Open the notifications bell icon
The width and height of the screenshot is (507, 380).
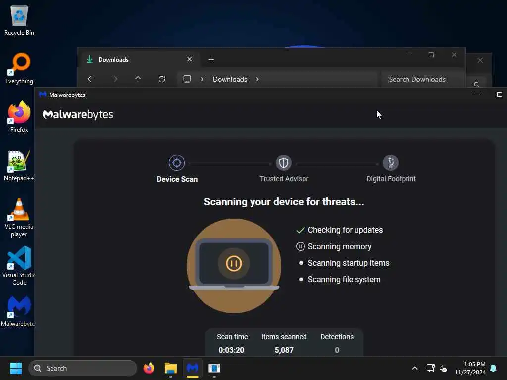494,368
